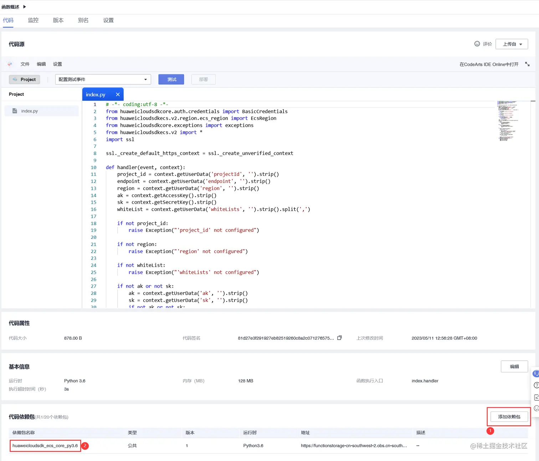Toggle fullscreen editor with expand icon
Viewport: 539px width, 461px height.
coord(527,64)
